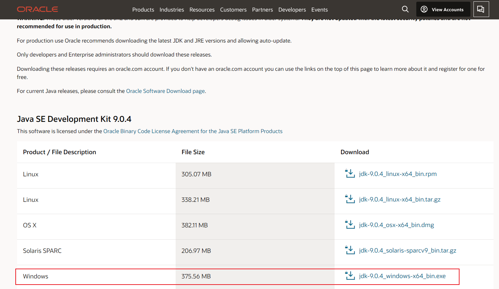Open the Resources menu
The width and height of the screenshot is (499, 289).
click(x=202, y=10)
